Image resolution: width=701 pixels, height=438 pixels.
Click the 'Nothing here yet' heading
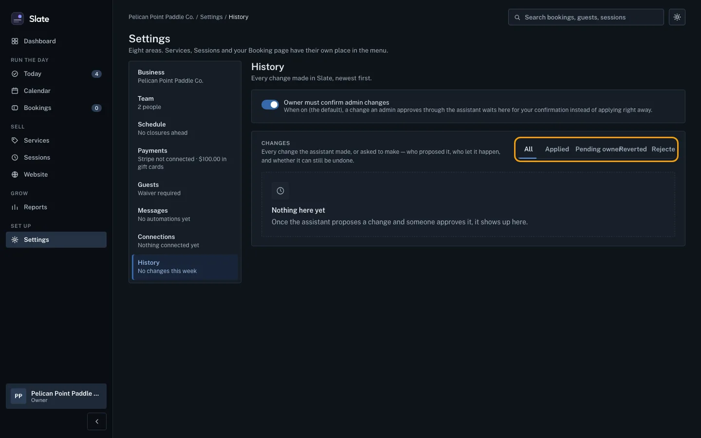pos(298,210)
